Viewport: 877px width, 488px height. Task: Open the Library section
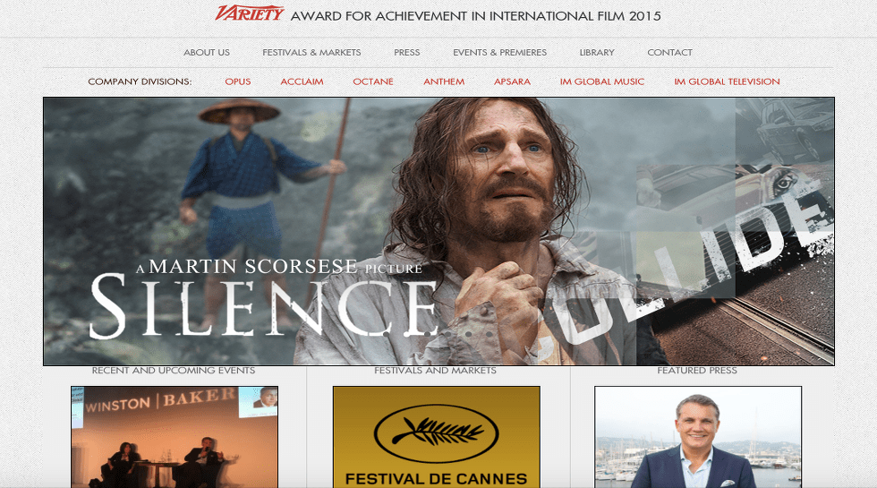(597, 53)
